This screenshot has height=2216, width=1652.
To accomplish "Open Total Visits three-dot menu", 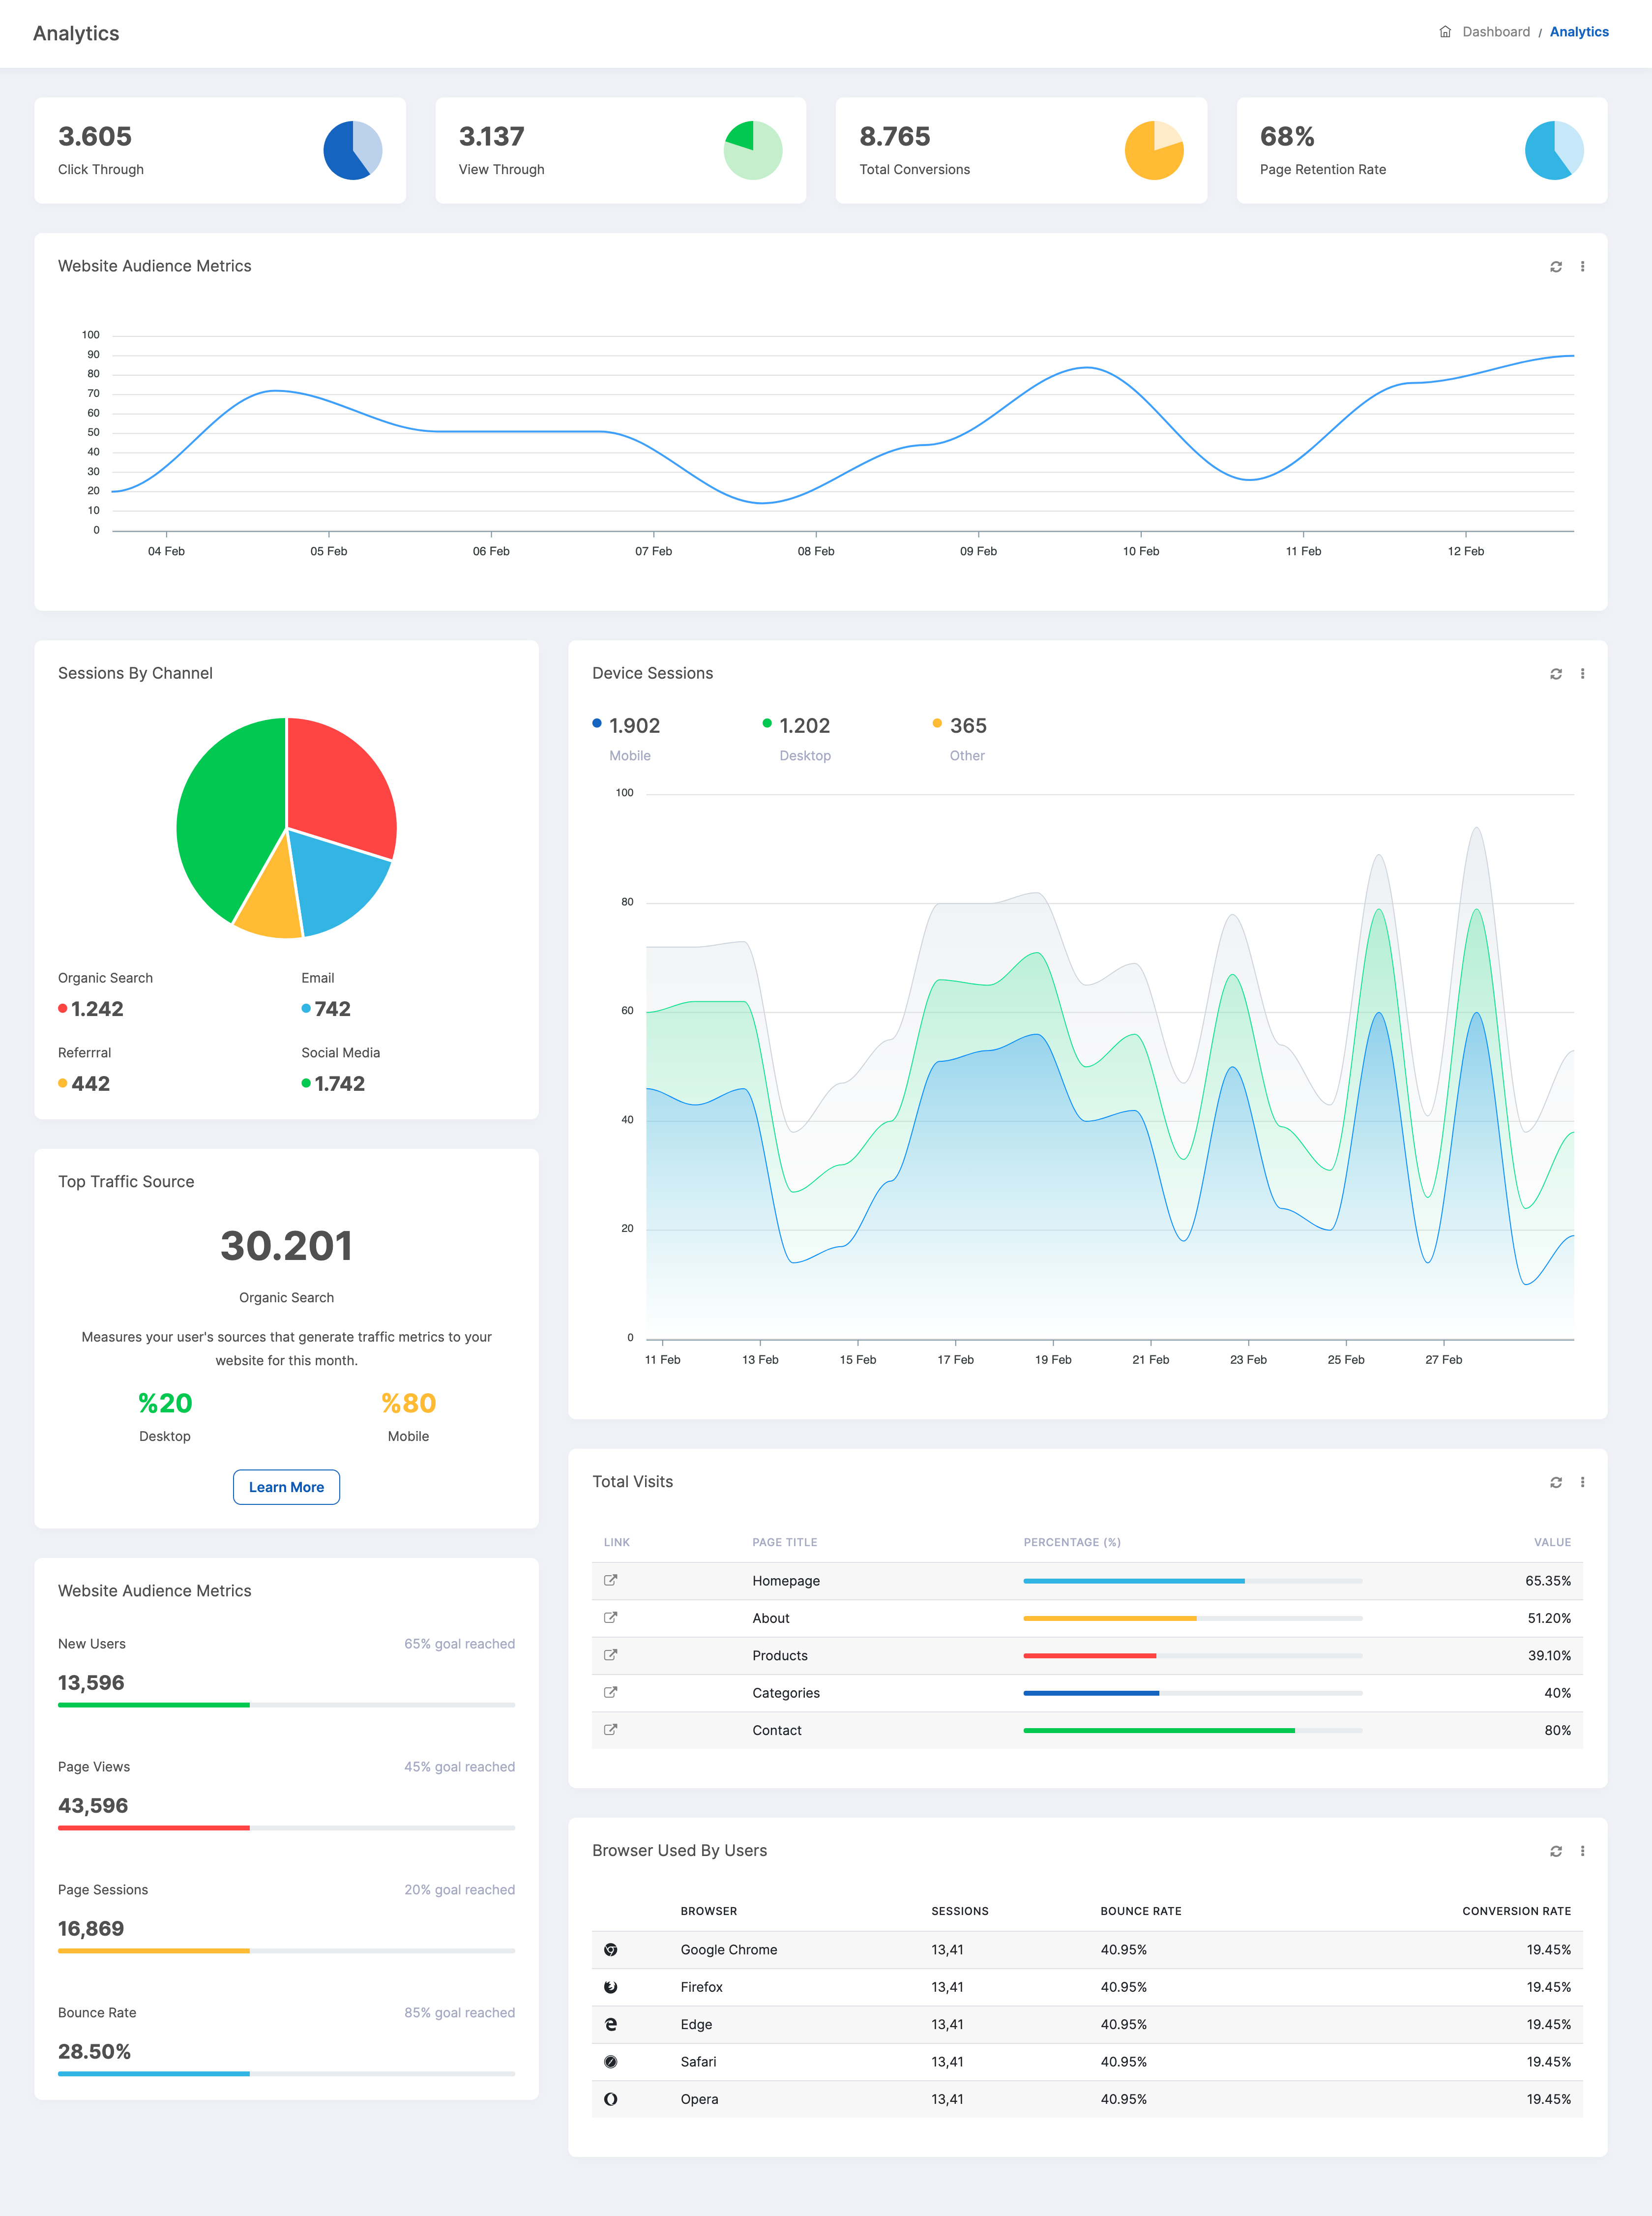I will click(1582, 1482).
